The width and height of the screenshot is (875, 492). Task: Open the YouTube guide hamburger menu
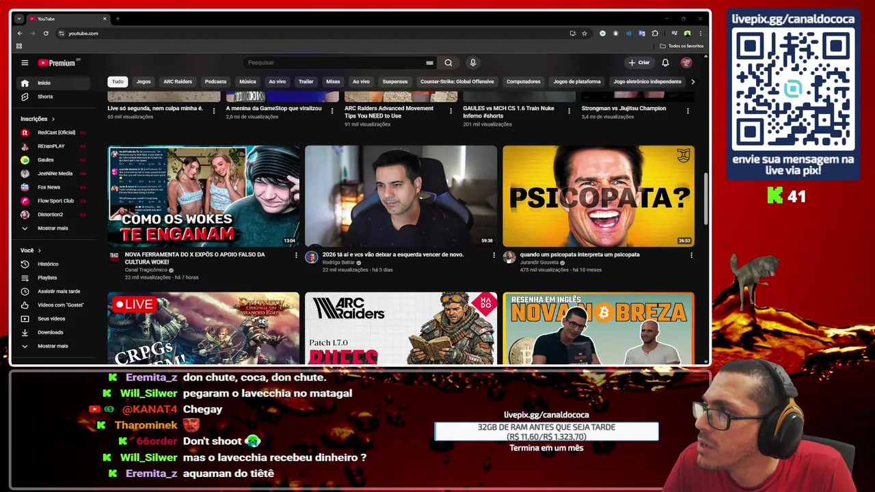pyautogui.click(x=25, y=63)
